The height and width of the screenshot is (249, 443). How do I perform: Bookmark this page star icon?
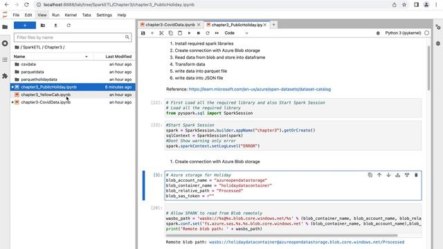[404, 5]
